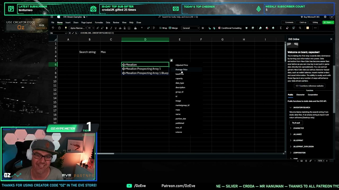The width and height of the screenshot is (339, 190).
Task: Click the formula confirm checkmark icon
Action: [73, 33]
